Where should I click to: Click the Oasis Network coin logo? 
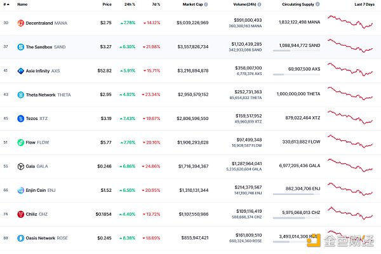point(21,238)
